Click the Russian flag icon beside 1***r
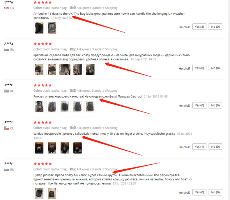 click(7, 91)
